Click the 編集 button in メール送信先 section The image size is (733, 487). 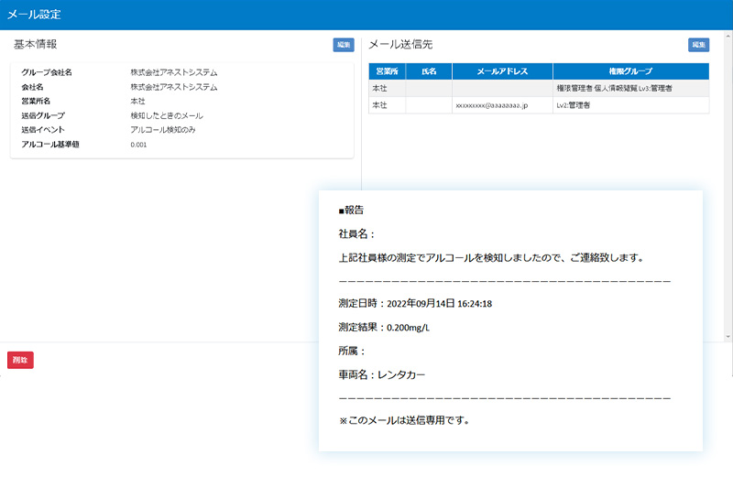coord(698,45)
